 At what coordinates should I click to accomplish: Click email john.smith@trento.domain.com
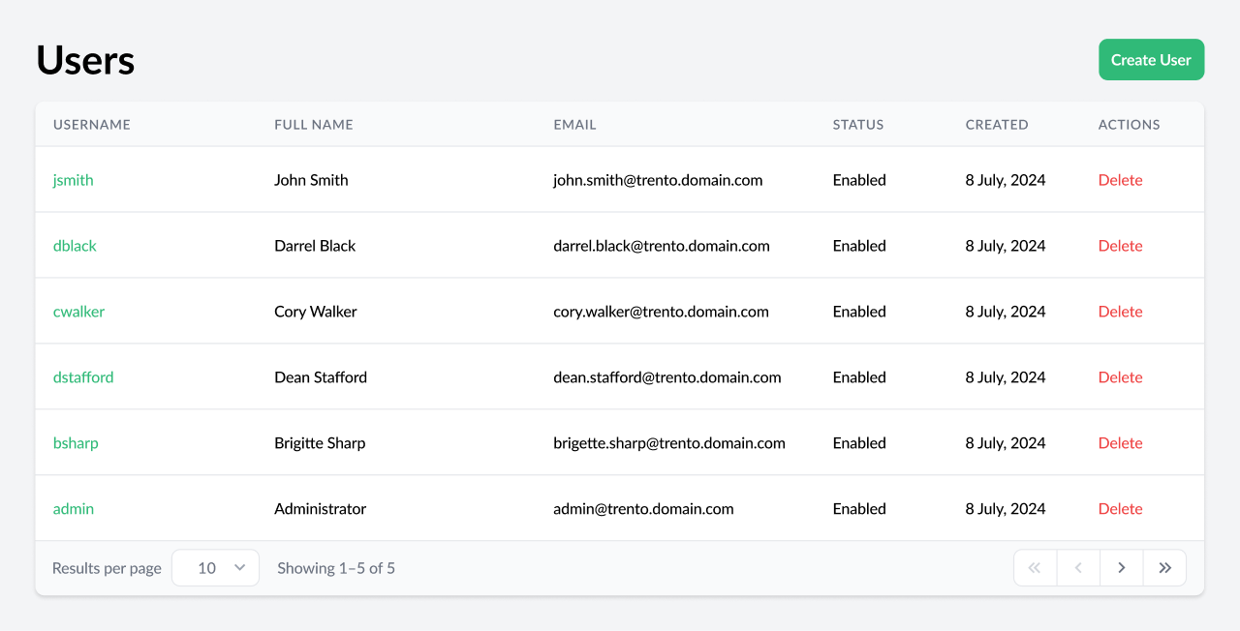(x=658, y=180)
